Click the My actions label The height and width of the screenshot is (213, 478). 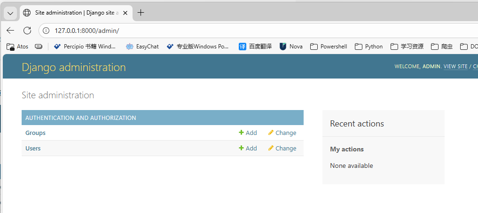[x=347, y=149]
